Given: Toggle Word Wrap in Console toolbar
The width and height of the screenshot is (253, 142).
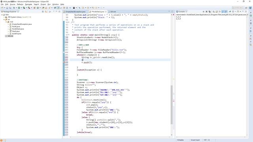Looking at the screenshot, I should point(220,11).
